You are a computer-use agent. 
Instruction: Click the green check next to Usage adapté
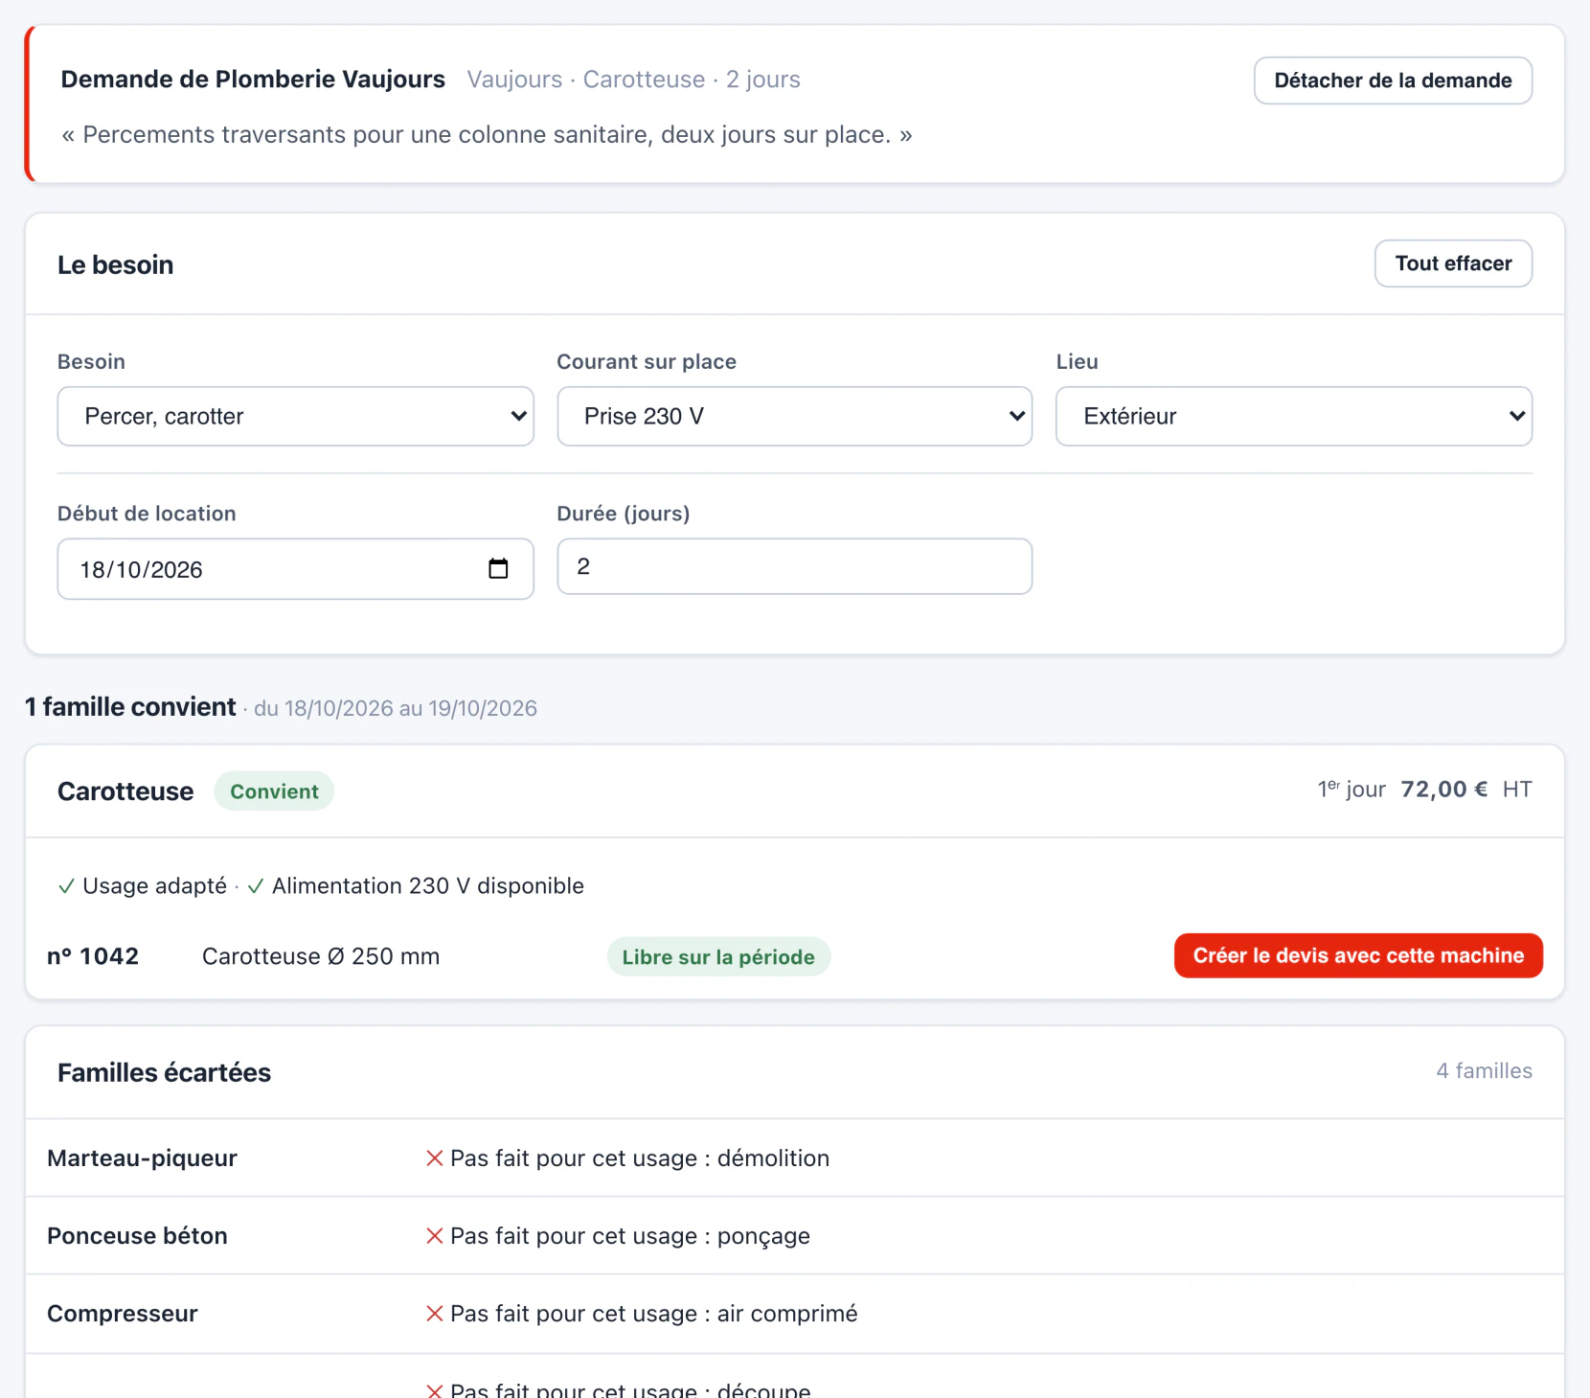coord(66,886)
